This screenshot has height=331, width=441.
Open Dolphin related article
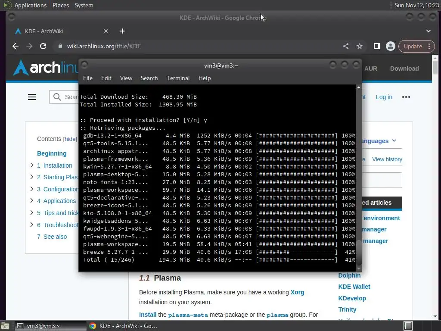[349, 275]
